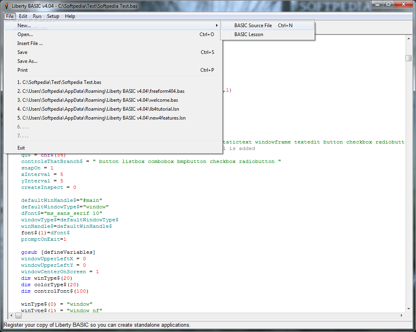
Task: Open recent file welcome.bas
Action: [113, 100]
